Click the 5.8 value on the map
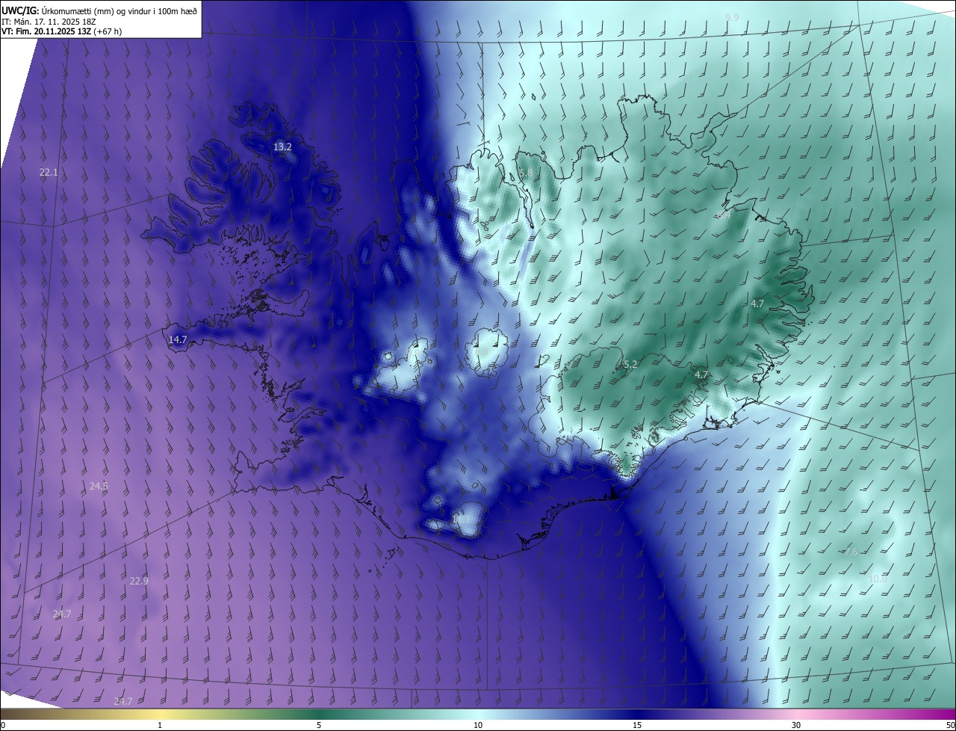This screenshot has height=731, width=956. coord(526,173)
